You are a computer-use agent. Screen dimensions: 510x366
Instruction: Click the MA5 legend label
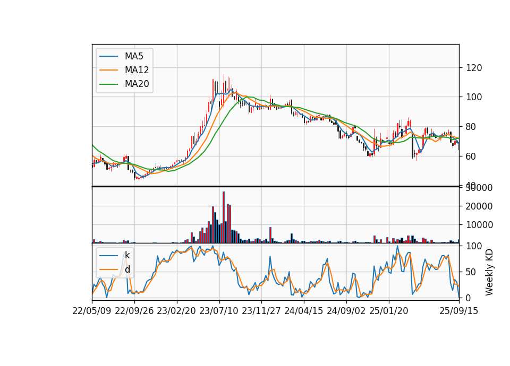coord(134,56)
